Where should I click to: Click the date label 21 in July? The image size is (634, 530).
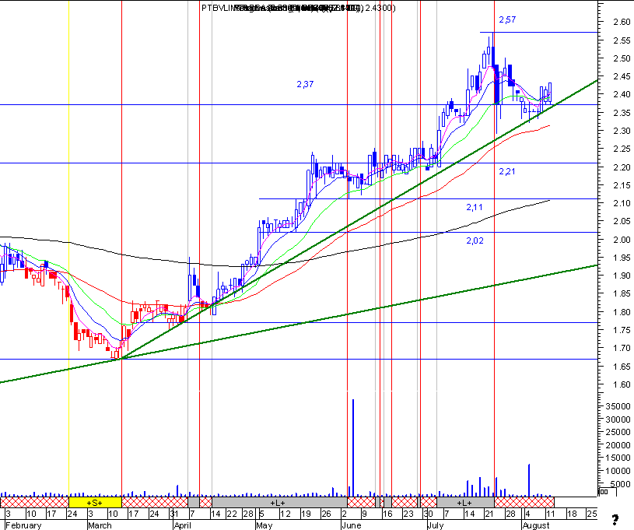489,514
